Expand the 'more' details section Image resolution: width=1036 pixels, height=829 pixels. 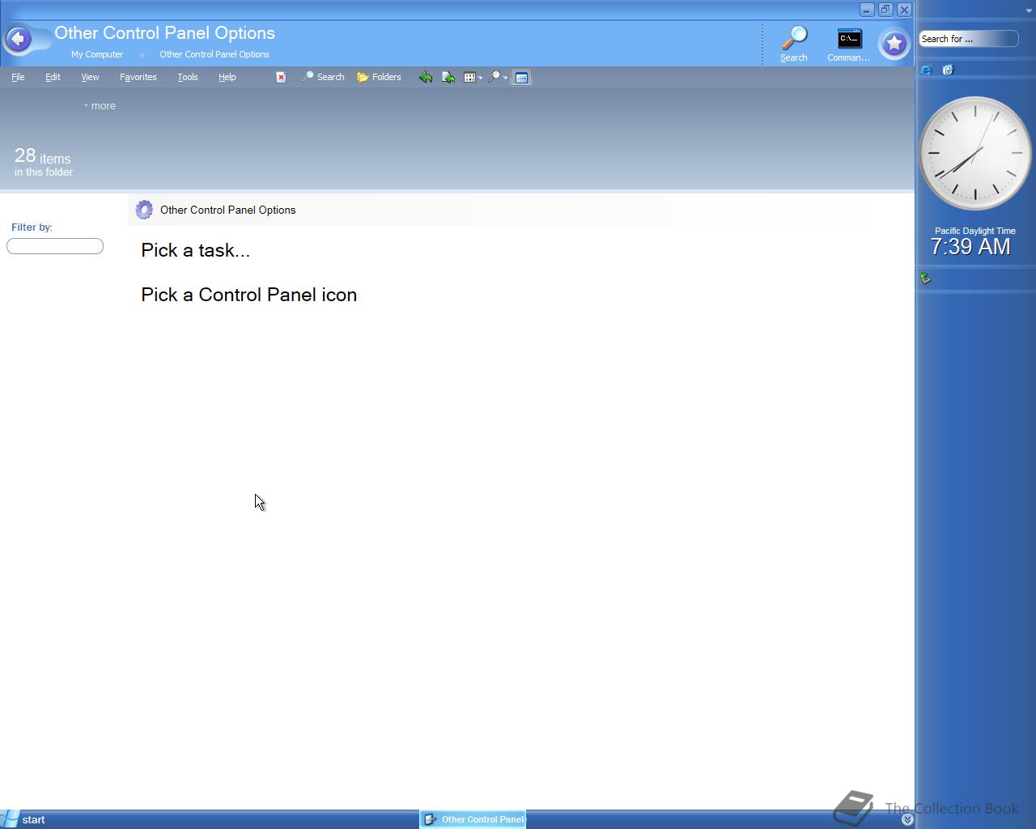click(x=100, y=105)
